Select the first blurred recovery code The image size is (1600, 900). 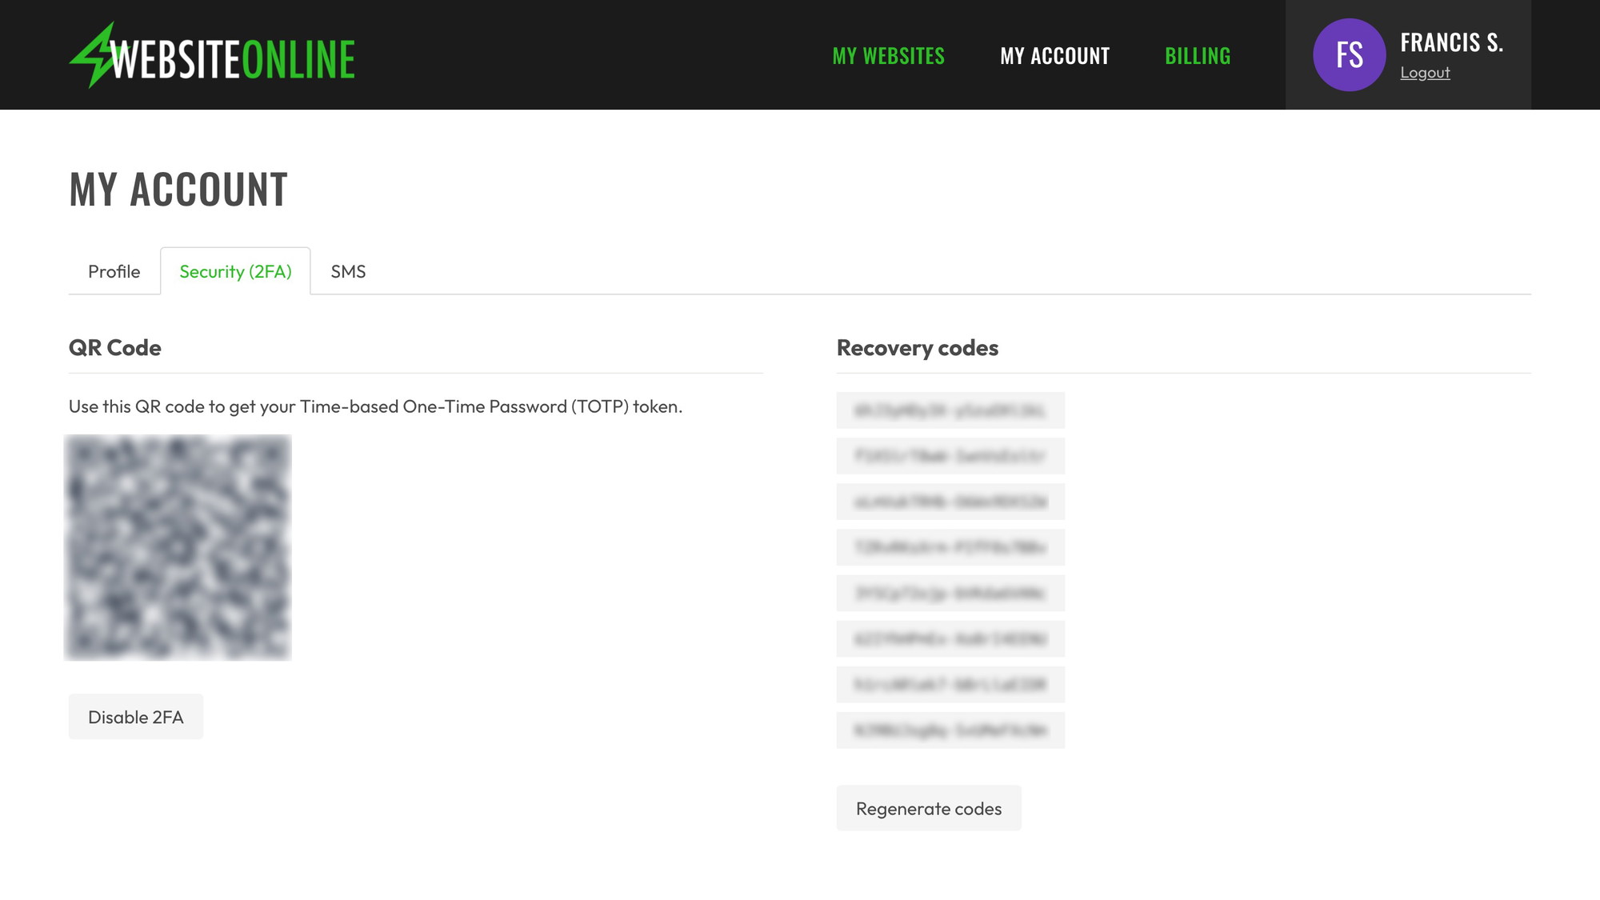tap(950, 410)
